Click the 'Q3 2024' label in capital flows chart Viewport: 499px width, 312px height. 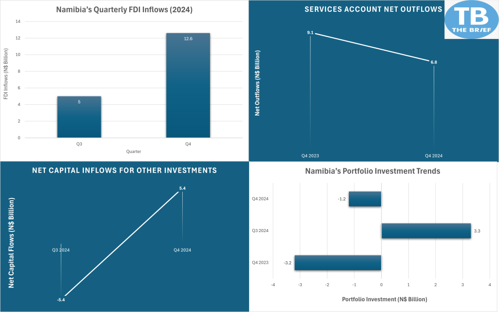click(61, 250)
